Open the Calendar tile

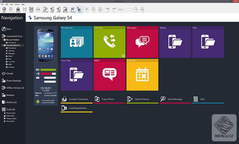coord(143,75)
